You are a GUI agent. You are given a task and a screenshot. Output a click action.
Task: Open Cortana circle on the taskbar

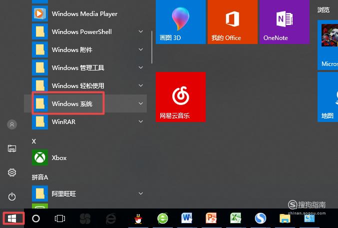[36, 218]
